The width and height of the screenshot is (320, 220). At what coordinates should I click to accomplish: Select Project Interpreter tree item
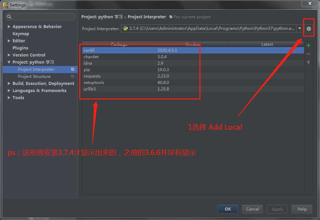point(40,69)
